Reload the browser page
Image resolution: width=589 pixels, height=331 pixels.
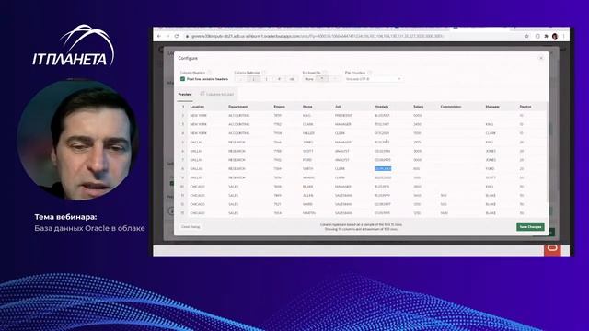point(177,36)
